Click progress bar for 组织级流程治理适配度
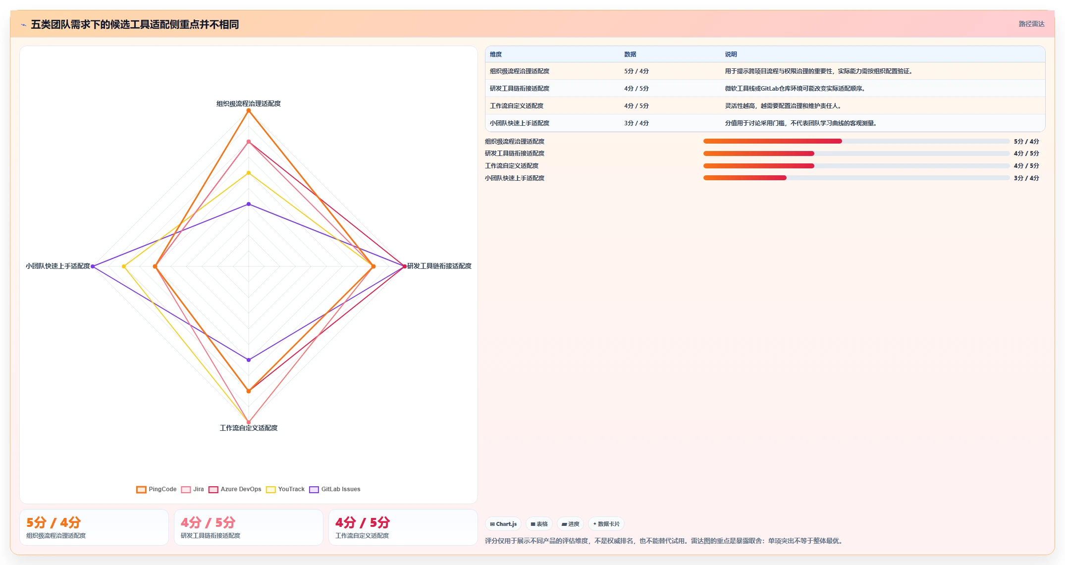1065x565 pixels. pos(856,141)
